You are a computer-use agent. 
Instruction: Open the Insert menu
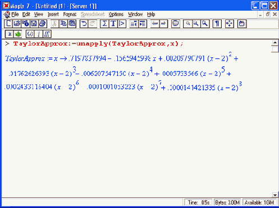click(53, 15)
